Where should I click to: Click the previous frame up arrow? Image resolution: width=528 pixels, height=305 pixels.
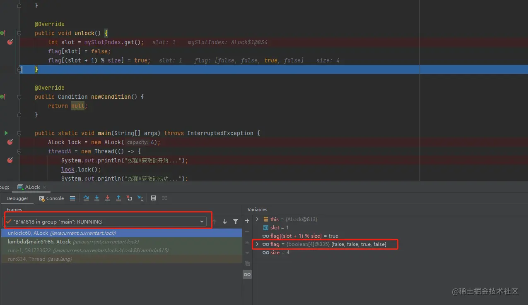coord(215,222)
